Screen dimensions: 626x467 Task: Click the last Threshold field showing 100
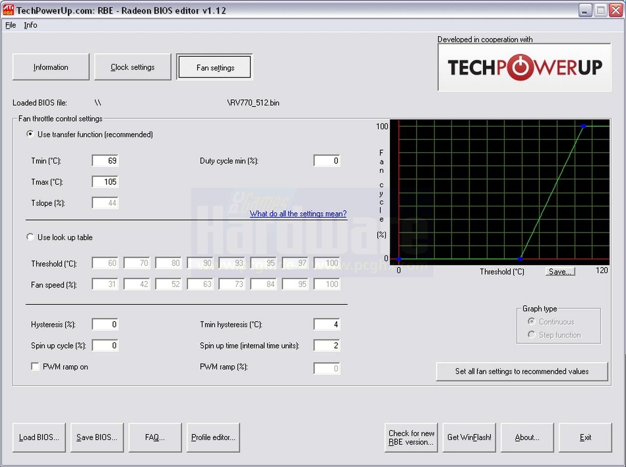tap(327, 263)
